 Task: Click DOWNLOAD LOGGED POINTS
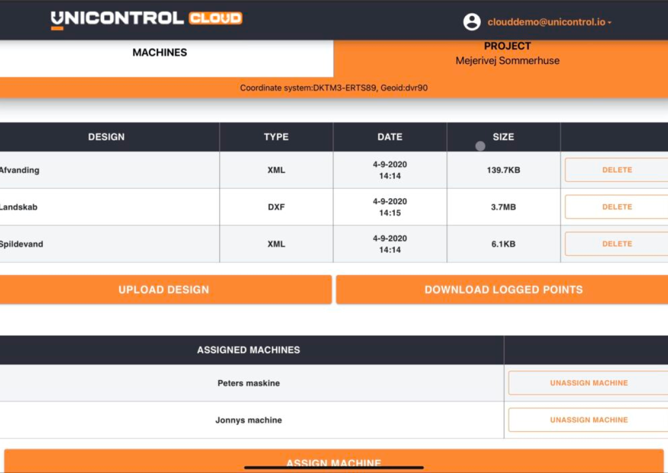(x=504, y=289)
